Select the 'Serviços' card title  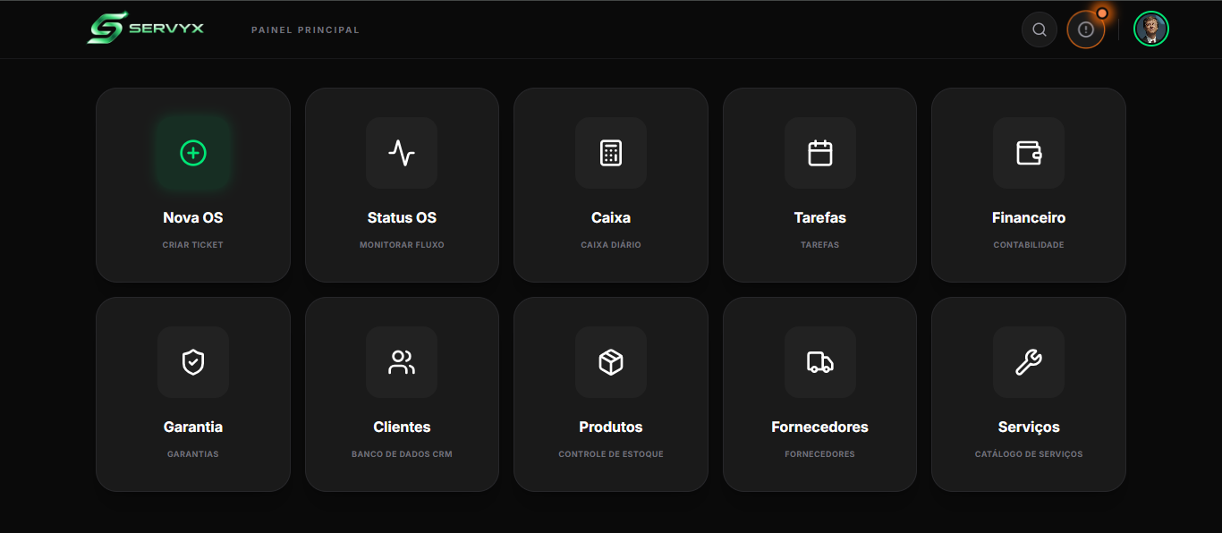pos(1029,427)
